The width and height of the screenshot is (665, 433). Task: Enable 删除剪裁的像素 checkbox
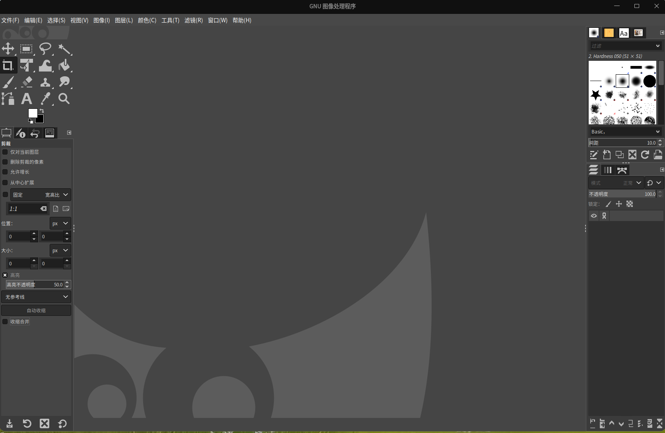(5, 162)
